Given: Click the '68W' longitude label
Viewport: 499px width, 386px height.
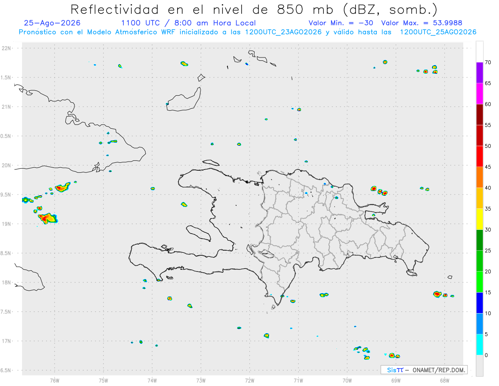Looking at the screenshot, I should 445,380.
